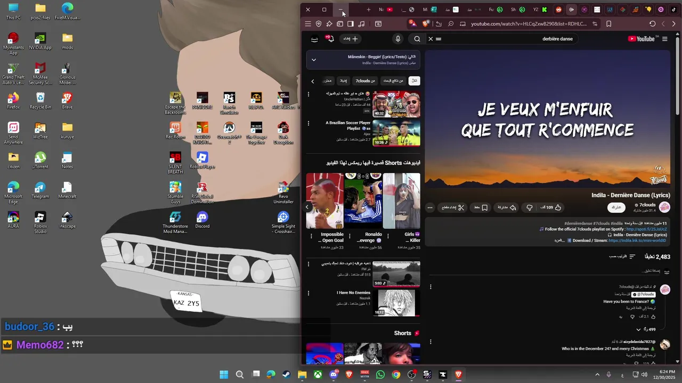Screen dimensions: 682x383
Task: Expand the playlist panel chevron
Action: (x=314, y=60)
